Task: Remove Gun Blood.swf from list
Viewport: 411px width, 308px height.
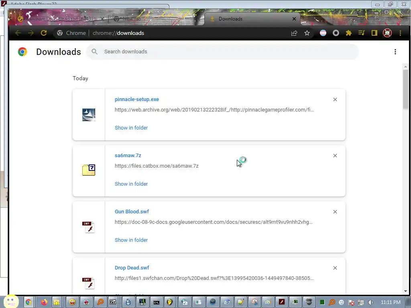Action: tap(335, 212)
